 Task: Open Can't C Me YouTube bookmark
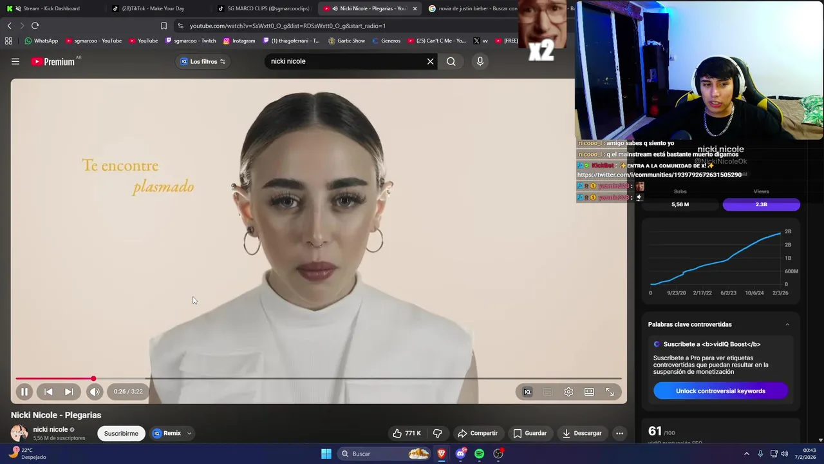436,41
